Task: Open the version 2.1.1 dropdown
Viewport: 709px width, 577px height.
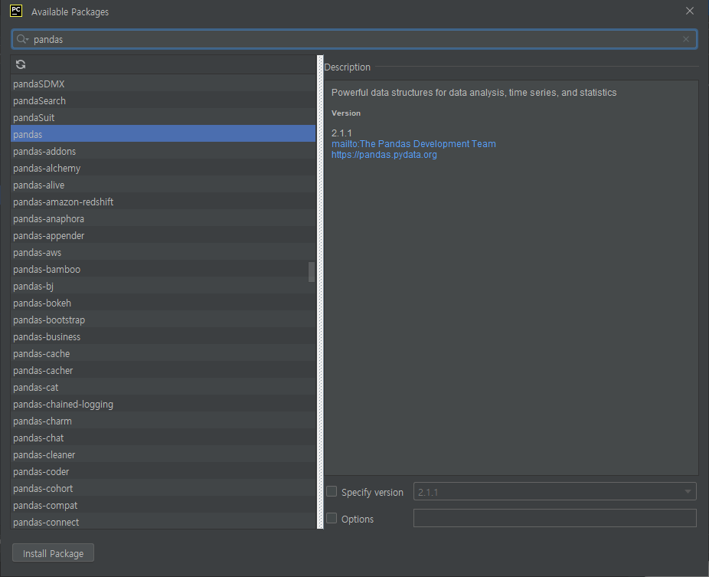Action: click(x=555, y=491)
